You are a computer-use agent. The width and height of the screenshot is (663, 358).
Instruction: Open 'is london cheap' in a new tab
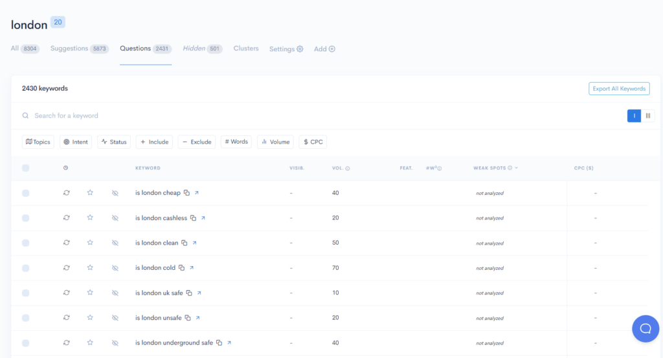pyautogui.click(x=197, y=193)
